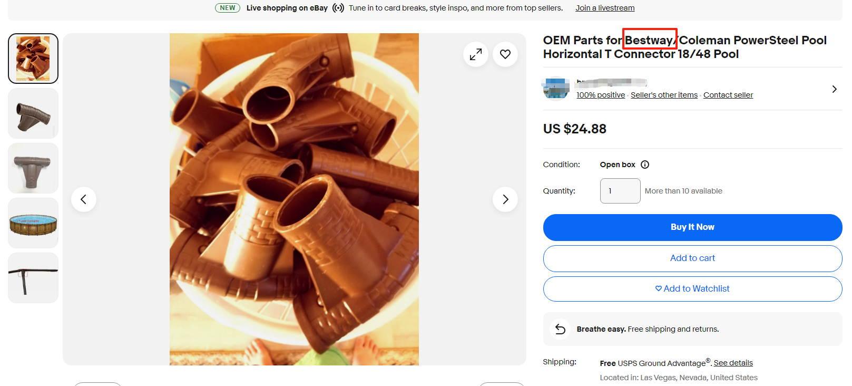Click the seller profile avatar
The image size is (852, 386).
pyautogui.click(x=556, y=88)
